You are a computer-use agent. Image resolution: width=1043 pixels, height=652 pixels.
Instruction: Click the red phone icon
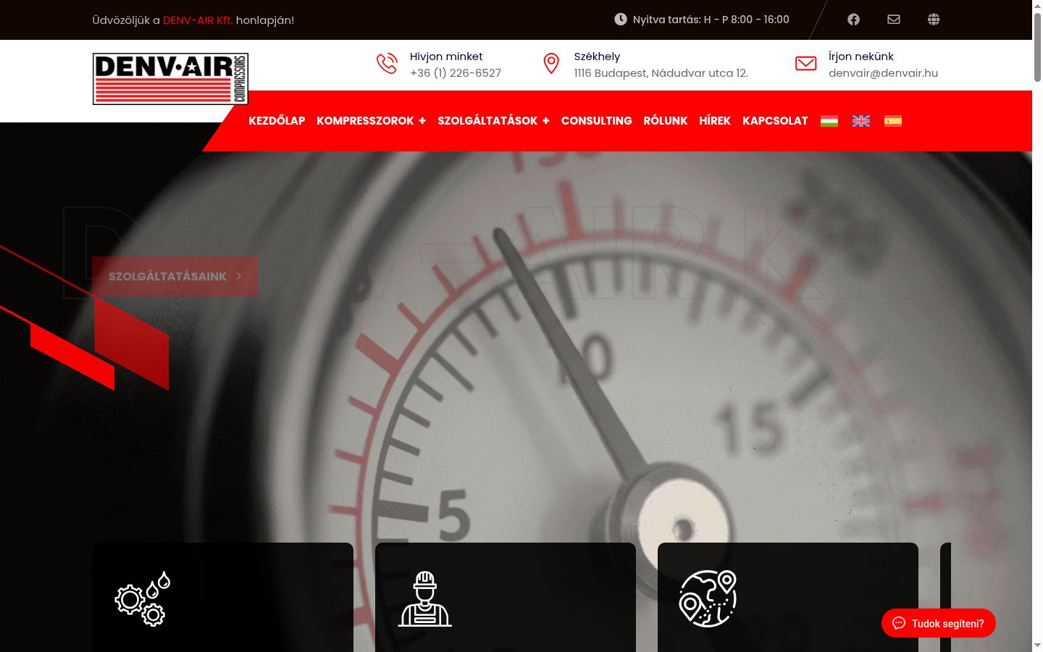(x=387, y=64)
